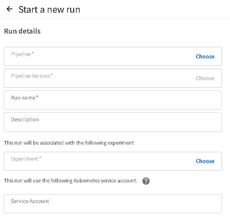Click into the Description text box
230x219 pixels.
coord(113,122)
